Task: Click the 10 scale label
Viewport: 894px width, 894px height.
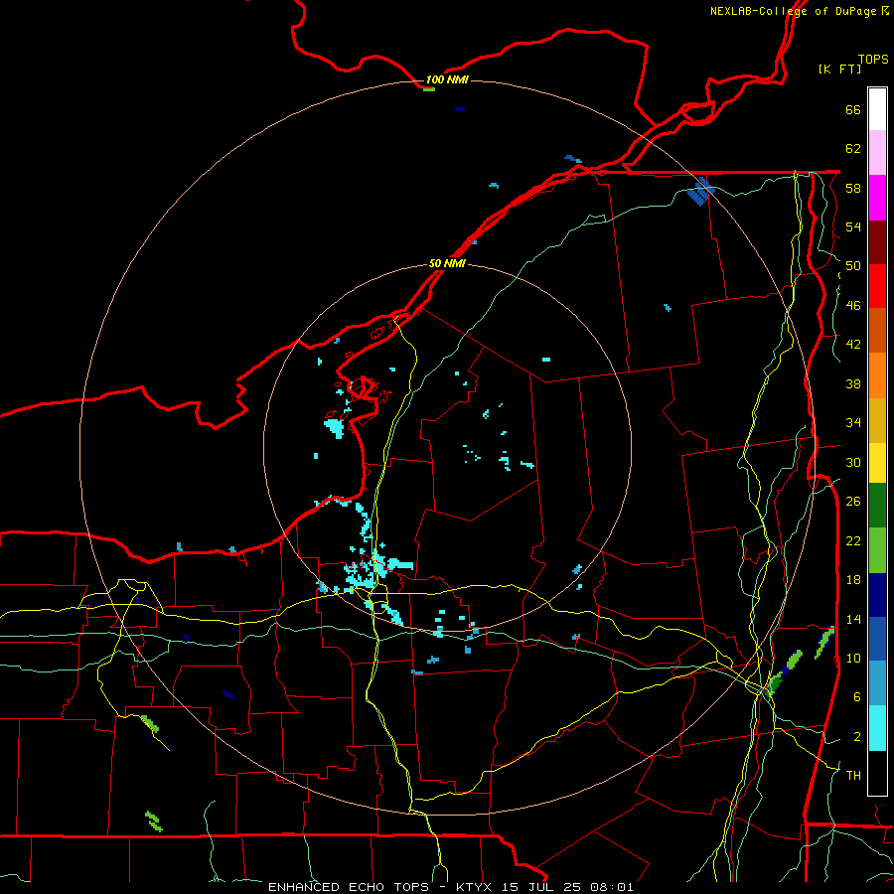Action: (853, 658)
